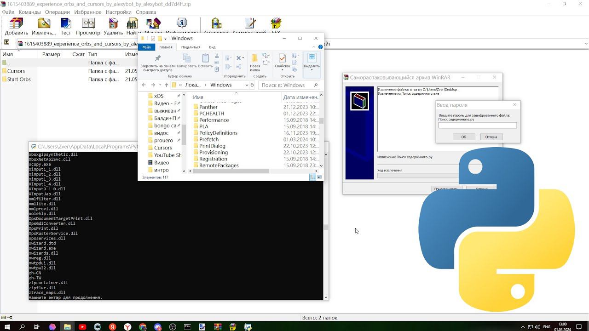The height and width of the screenshot is (331, 589).
Task: Click the password input field
Action: point(478,125)
